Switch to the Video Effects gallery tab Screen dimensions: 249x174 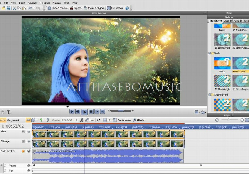(x=228, y=21)
